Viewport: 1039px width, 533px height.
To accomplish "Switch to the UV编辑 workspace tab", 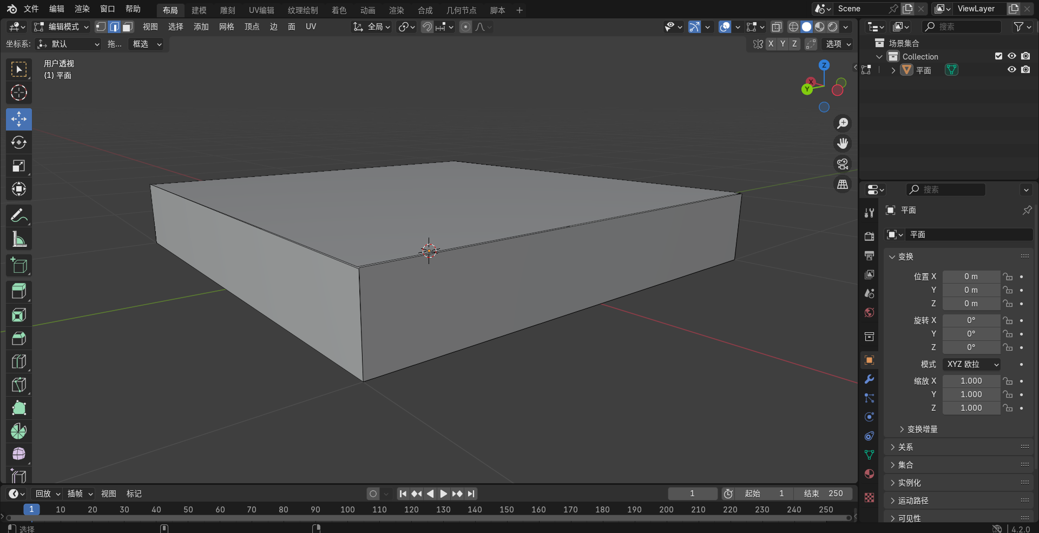I will pos(261,10).
